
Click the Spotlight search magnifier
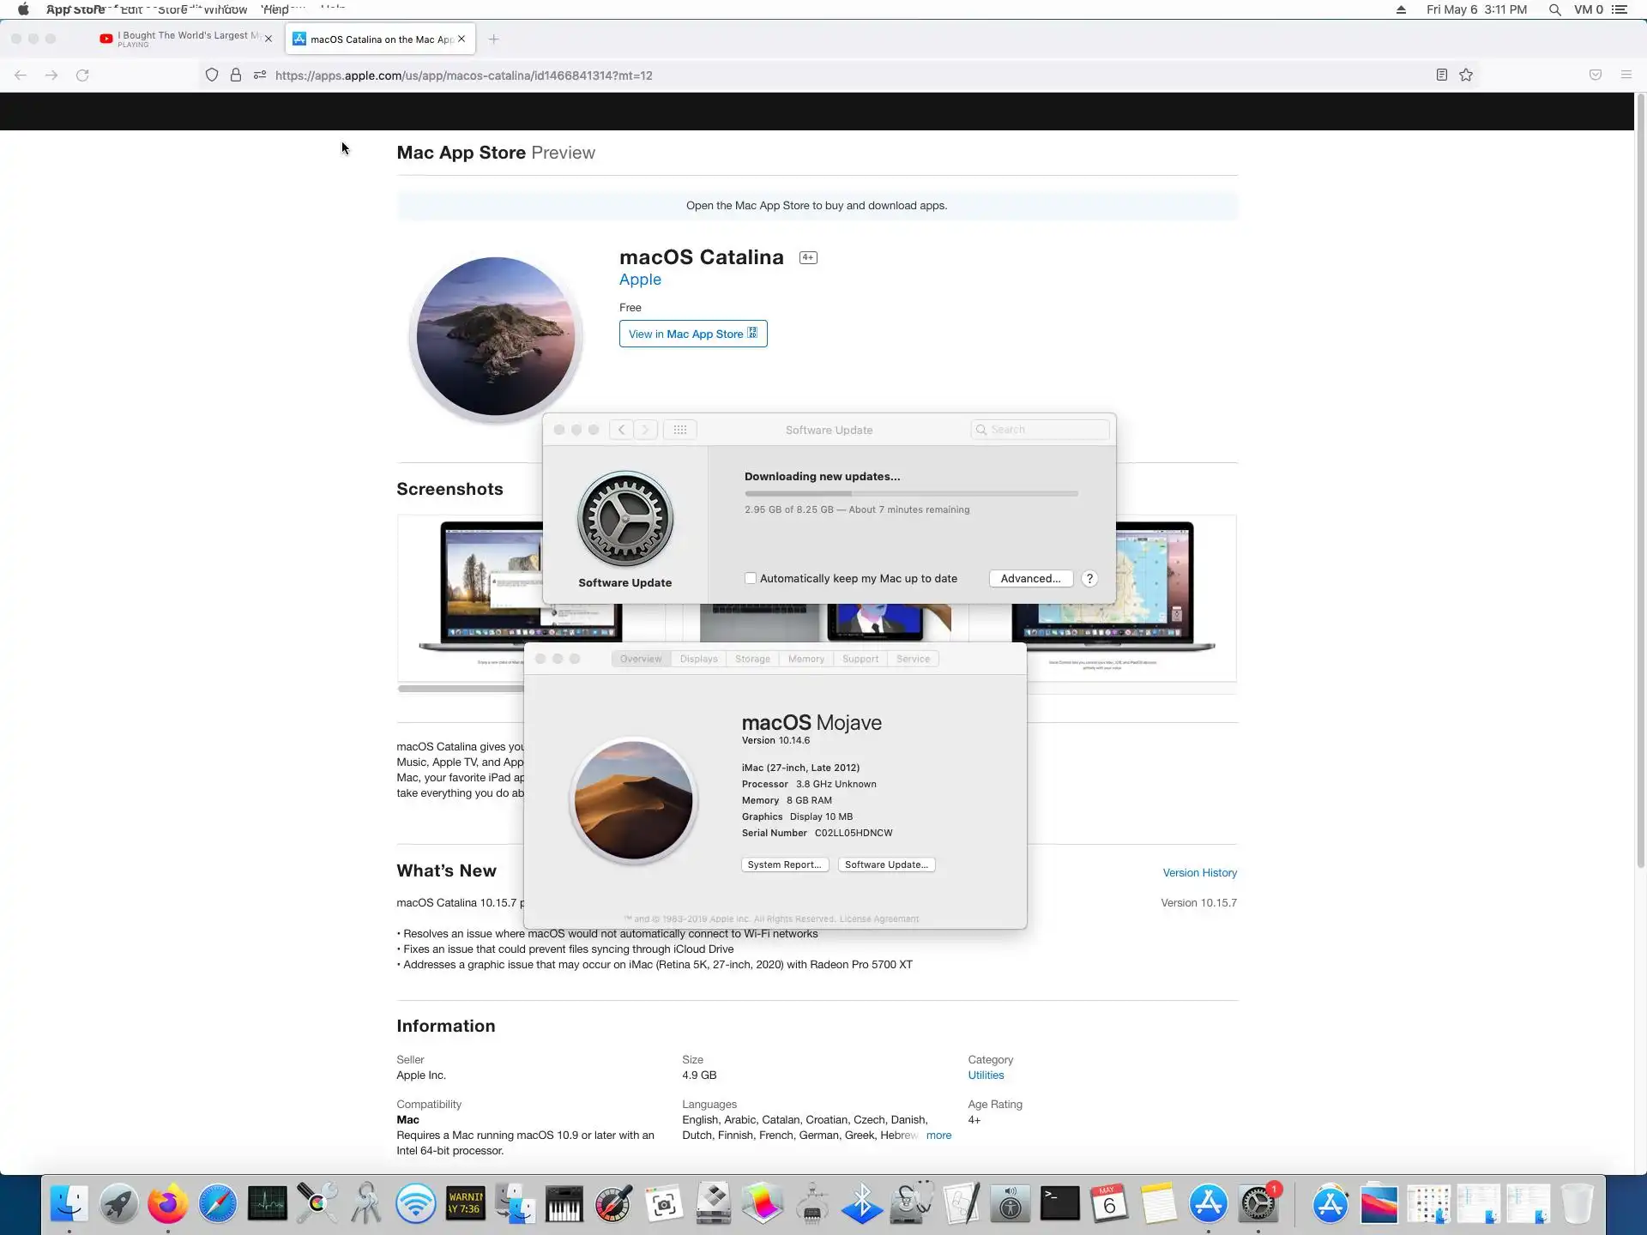[x=1554, y=9]
